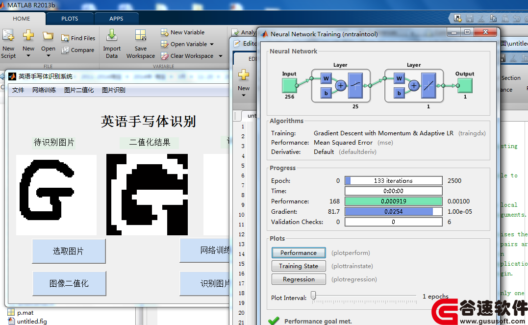
Task: Open the Training State plot button
Action: coord(299,266)
